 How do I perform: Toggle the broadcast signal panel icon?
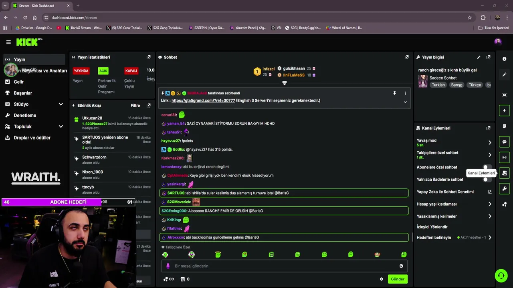(x=504, y=157)
